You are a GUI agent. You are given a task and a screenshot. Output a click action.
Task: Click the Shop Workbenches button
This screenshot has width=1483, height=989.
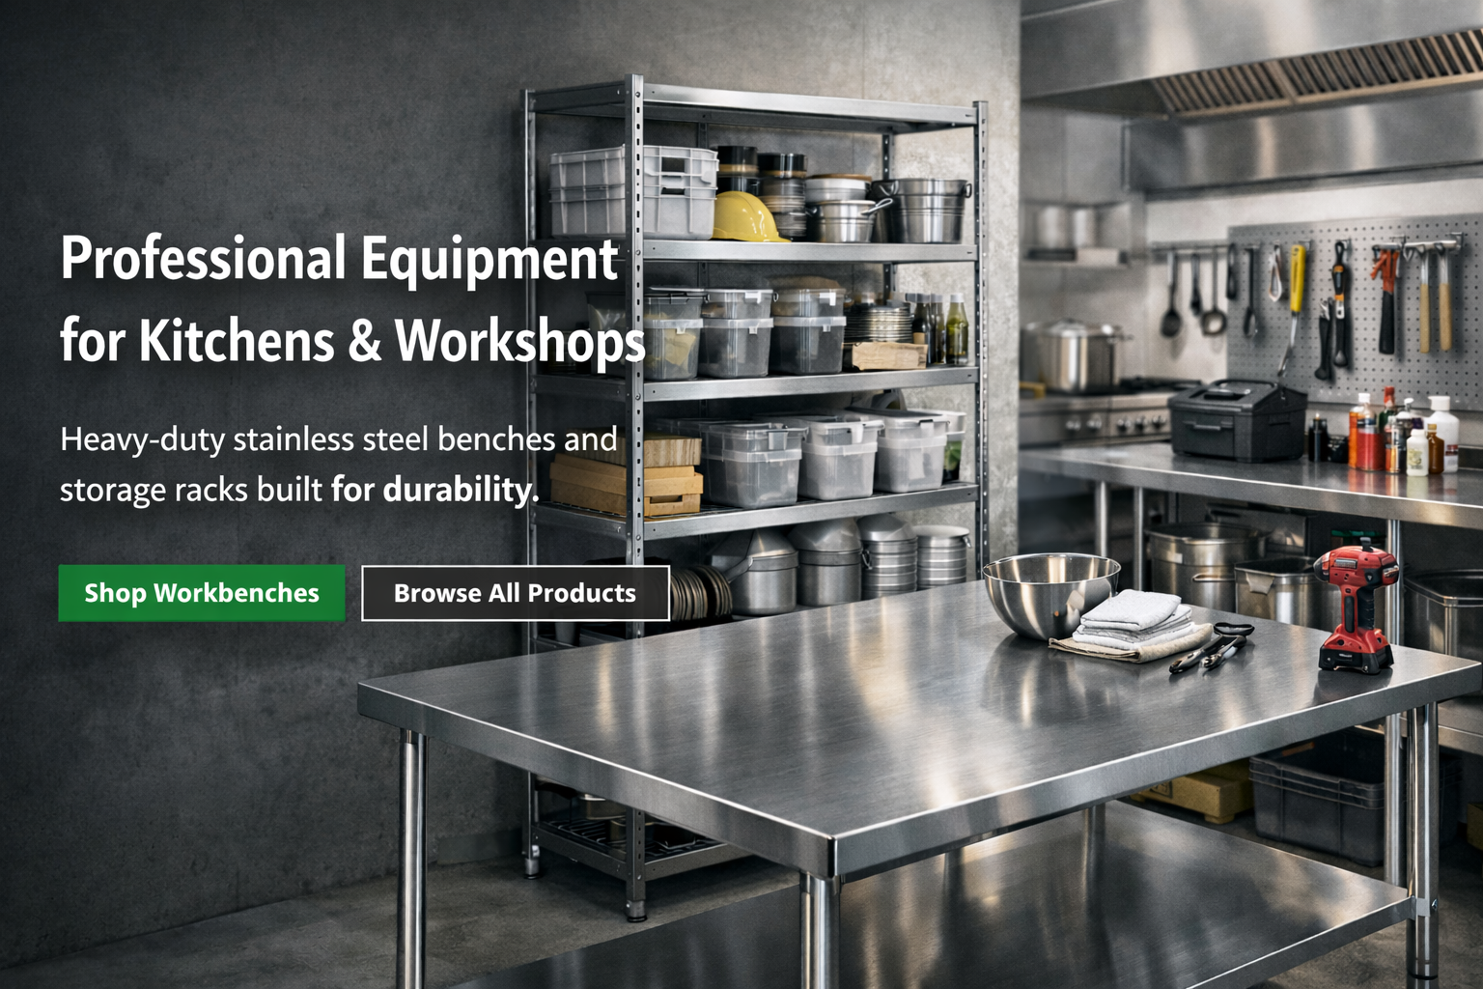201,593
